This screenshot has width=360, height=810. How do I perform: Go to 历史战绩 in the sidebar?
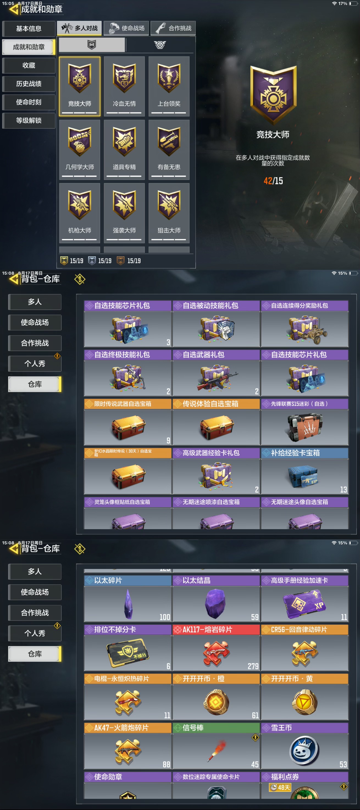29,84
